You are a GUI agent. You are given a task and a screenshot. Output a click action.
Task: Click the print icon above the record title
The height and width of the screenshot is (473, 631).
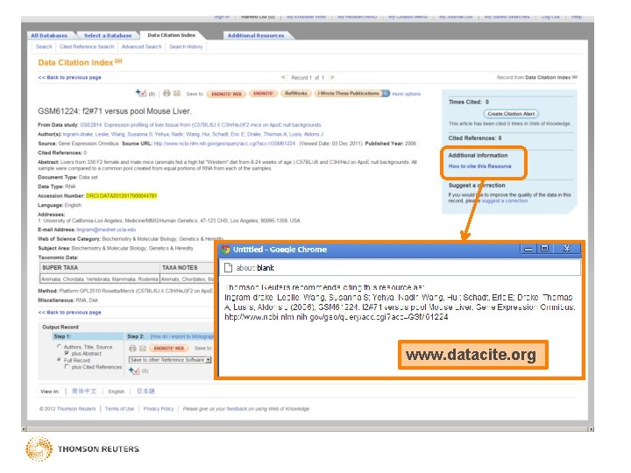point(167,94)
